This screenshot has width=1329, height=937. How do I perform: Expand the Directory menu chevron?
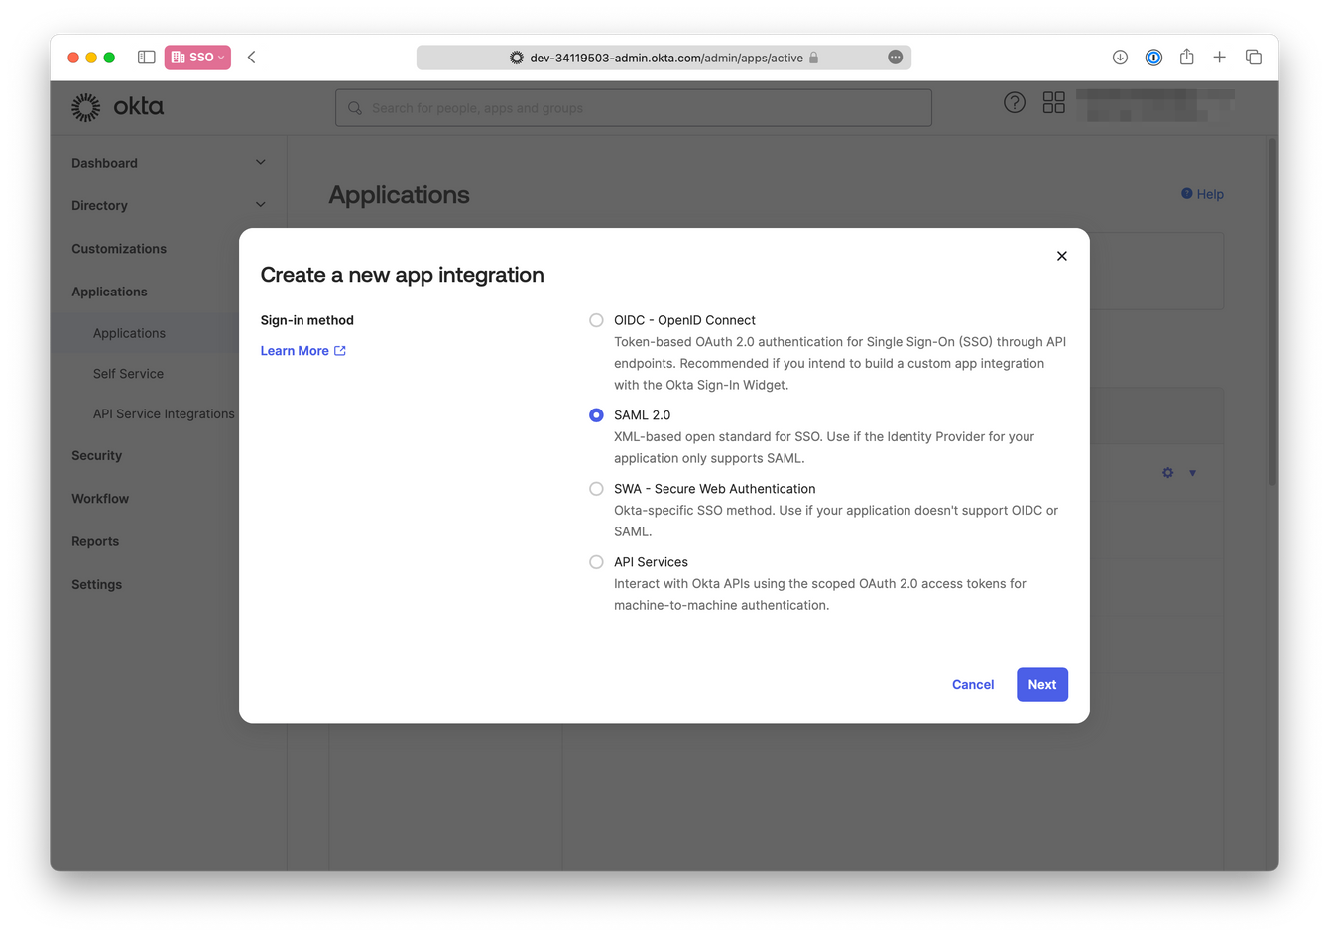(261, 205)
